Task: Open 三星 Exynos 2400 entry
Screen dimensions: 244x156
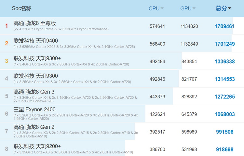Action: pos(34,109)
